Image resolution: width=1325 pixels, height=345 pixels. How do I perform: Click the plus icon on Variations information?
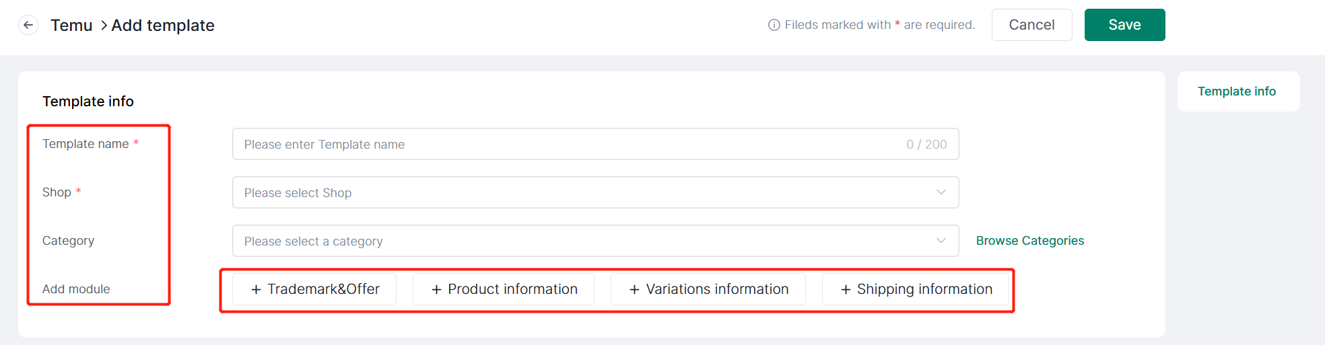(x=634, y=289)
